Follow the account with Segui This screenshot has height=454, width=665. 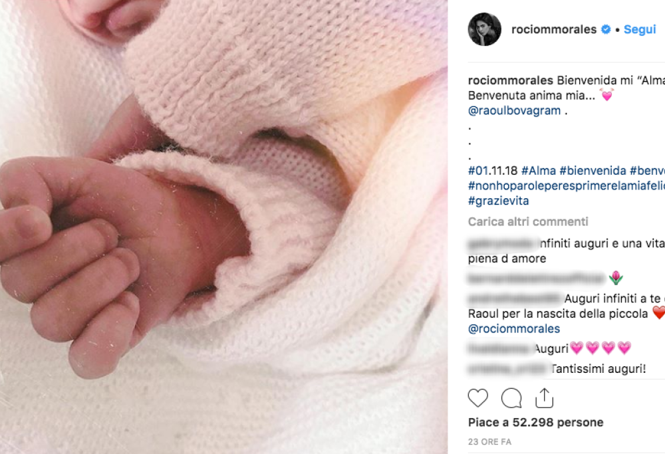point(640,29)
